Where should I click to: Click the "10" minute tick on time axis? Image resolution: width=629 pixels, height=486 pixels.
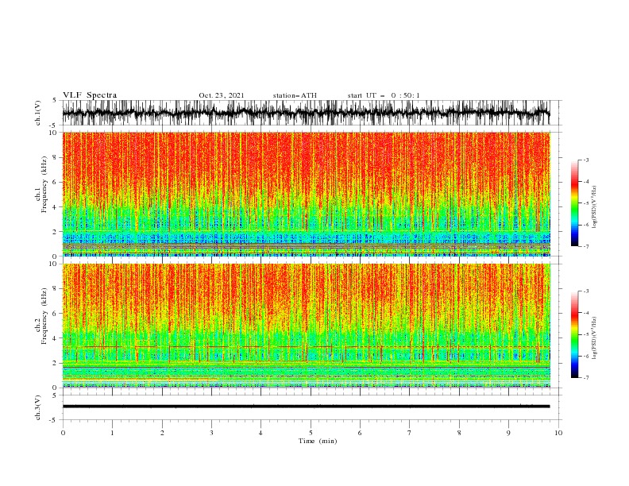click(x=558, y=433)
